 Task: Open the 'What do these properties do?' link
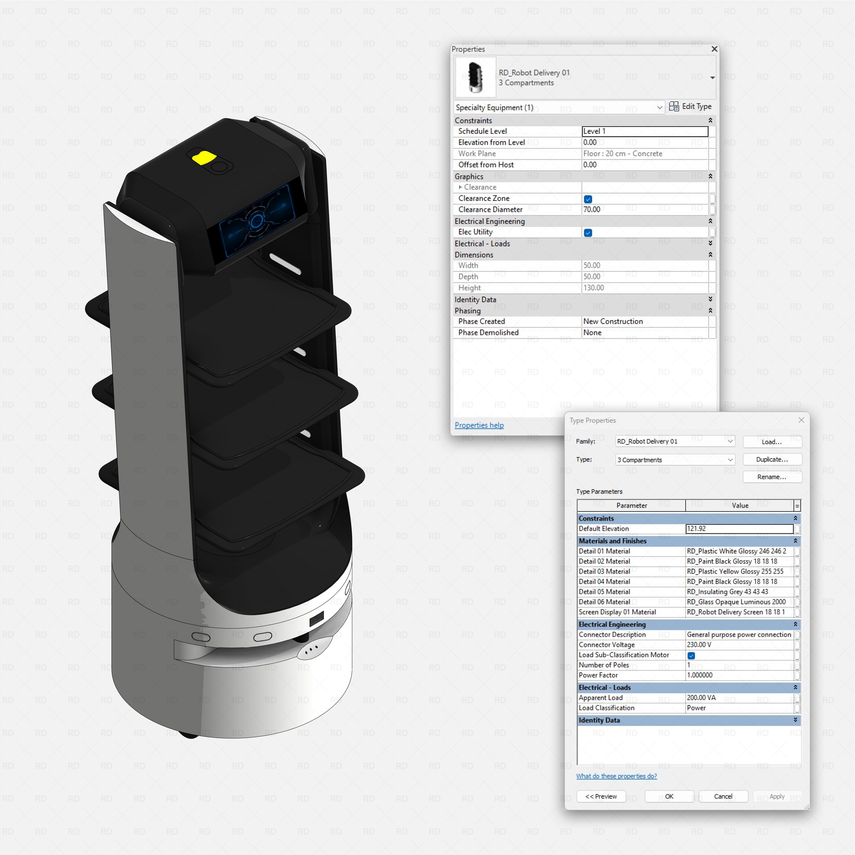tap(616, 776)
